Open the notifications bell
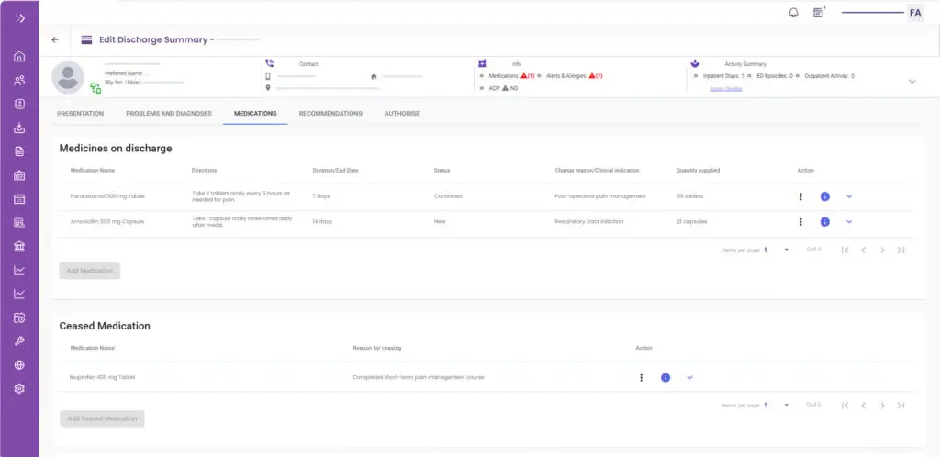Viewport: 940px width, 457px height. 793,13
